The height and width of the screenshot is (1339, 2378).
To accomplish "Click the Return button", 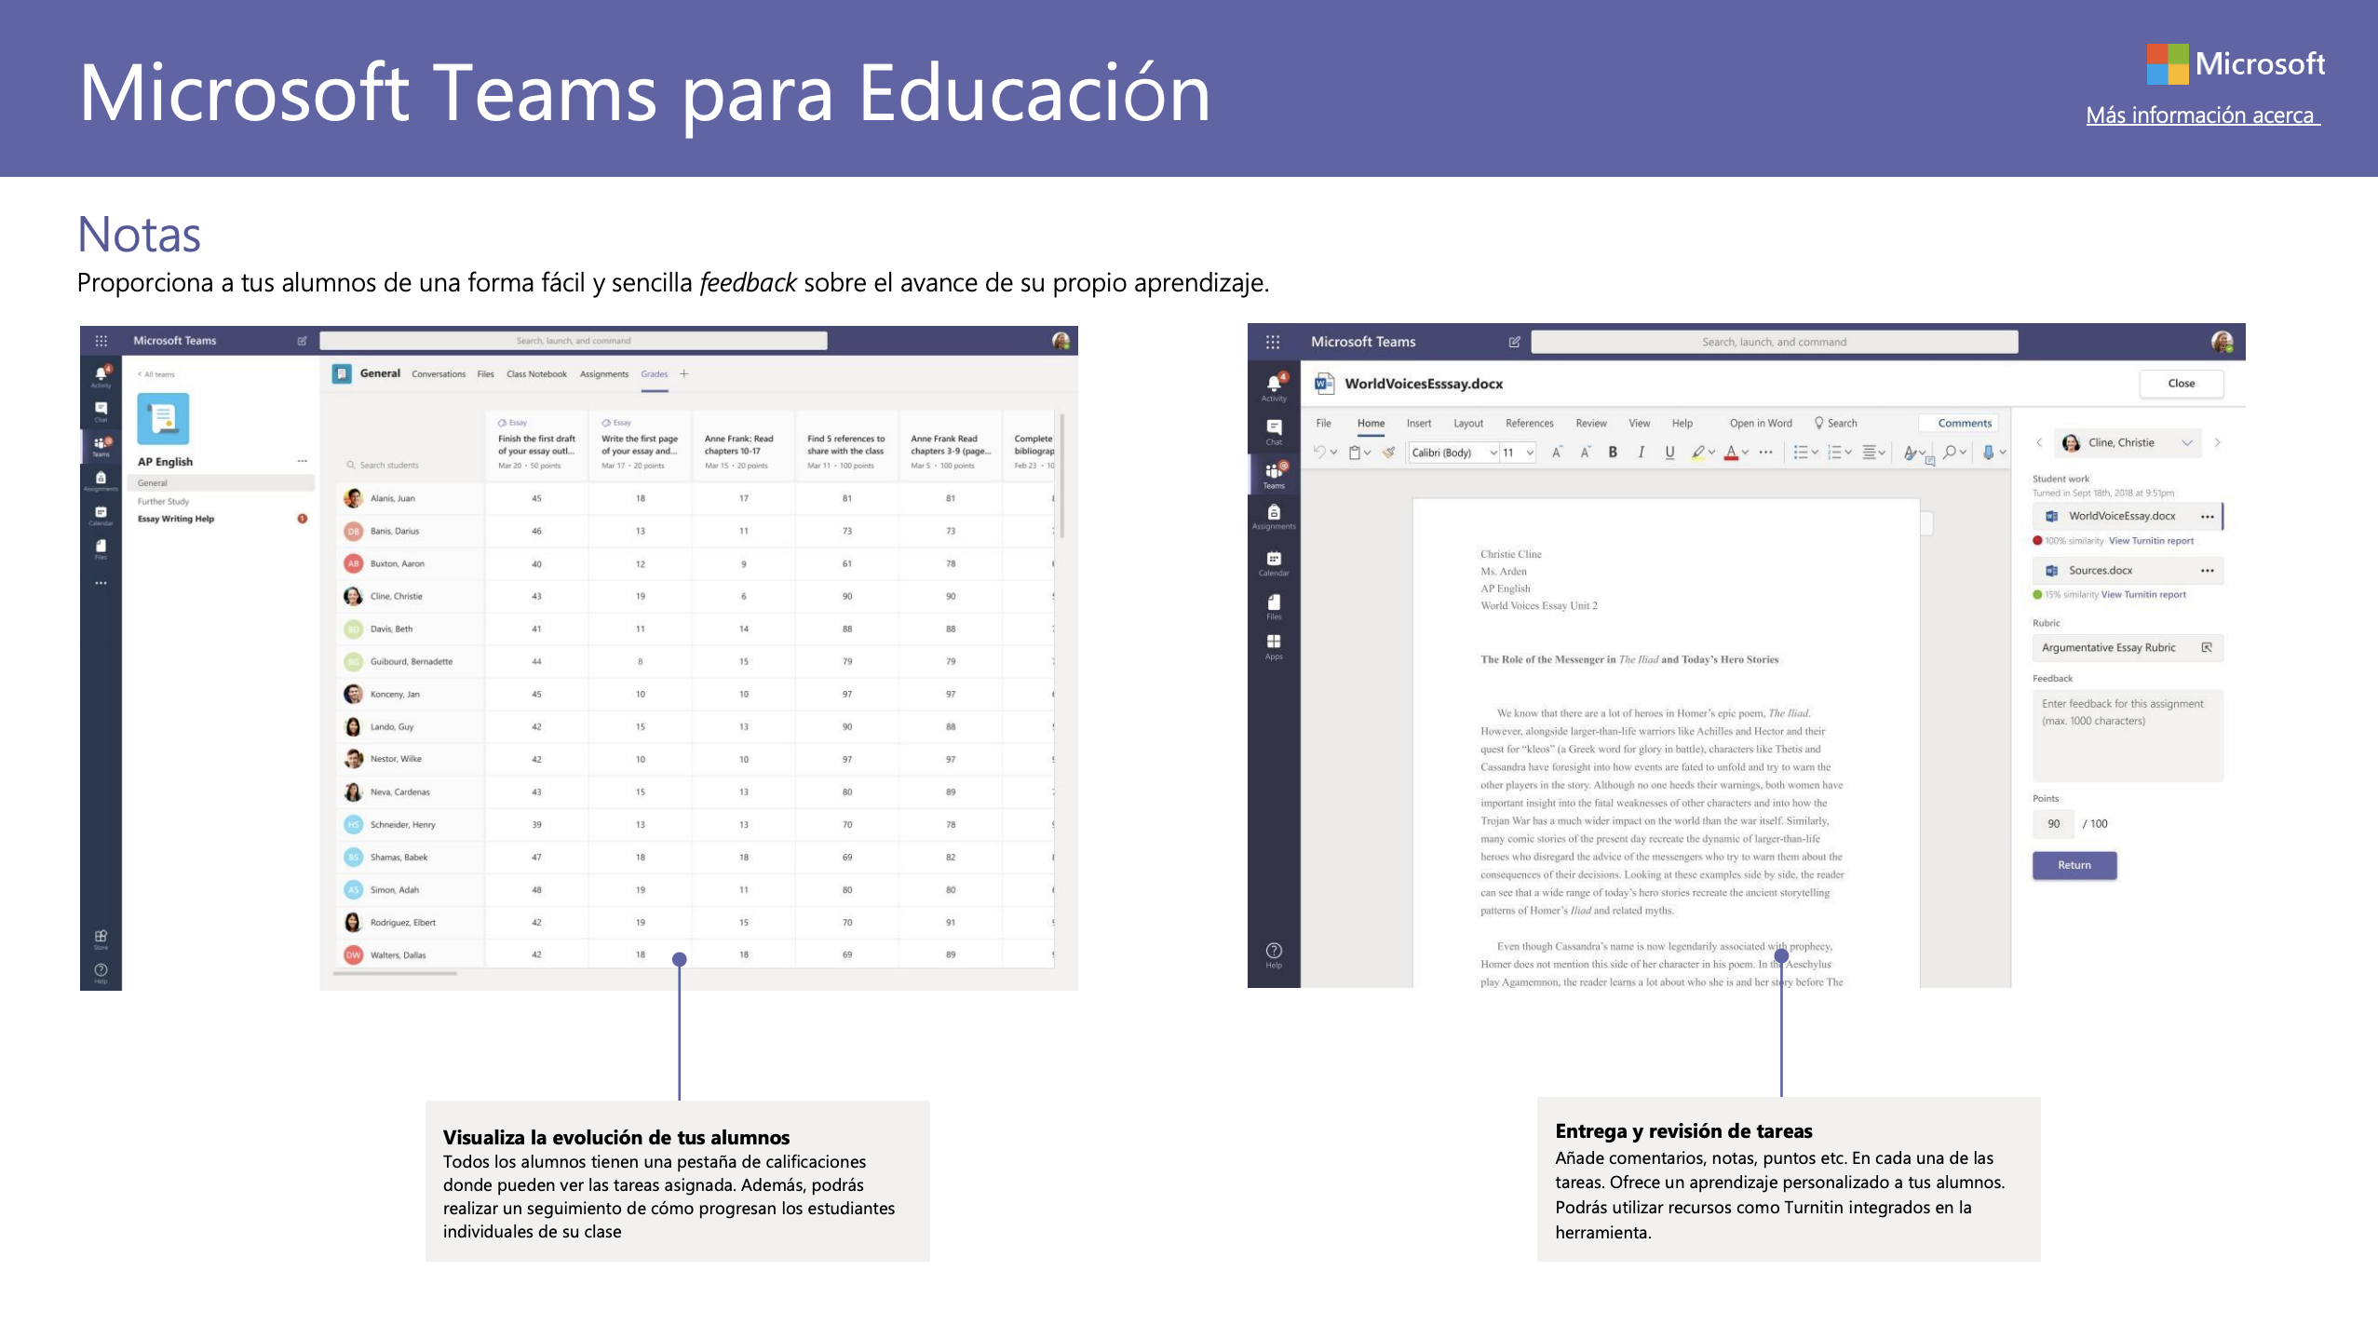I will pyautogui.click(x=2074, y=865).
